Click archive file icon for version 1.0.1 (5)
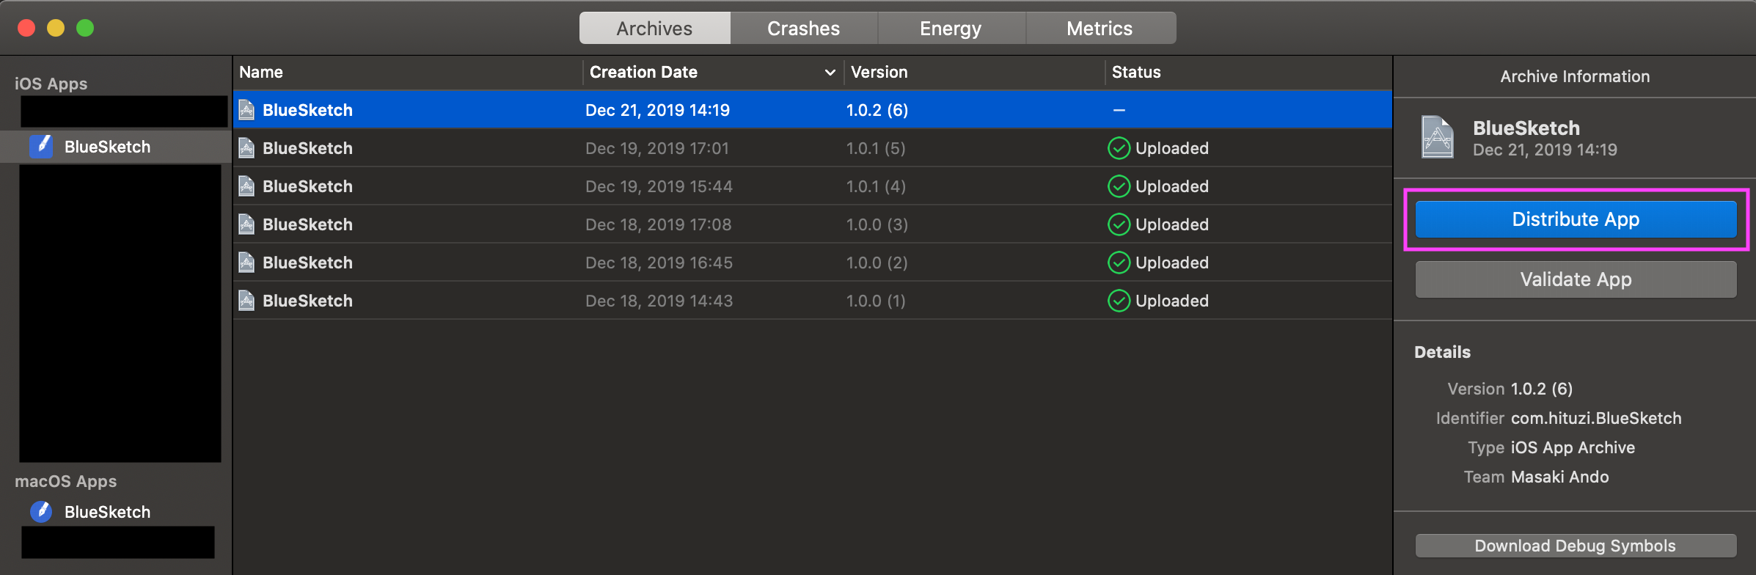This screenshot has width=1756, height=575. click(247, 148)
